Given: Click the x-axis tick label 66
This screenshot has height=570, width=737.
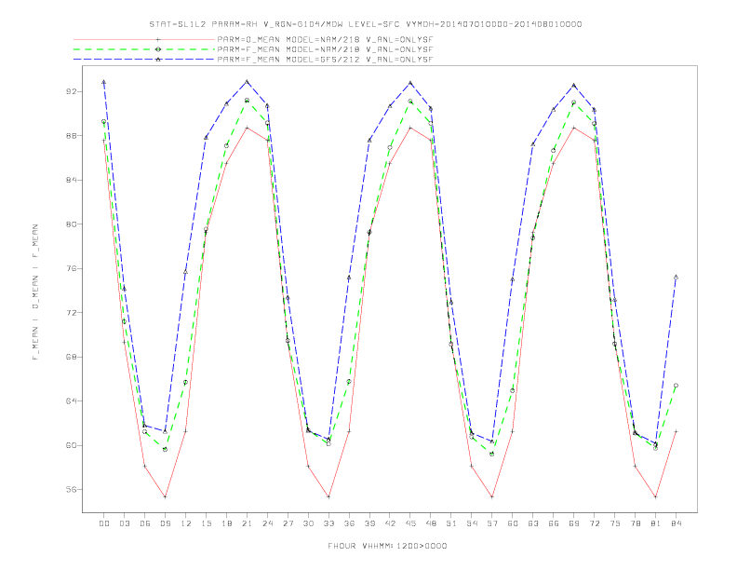Looking at the screenshot, I should [554, 523].
